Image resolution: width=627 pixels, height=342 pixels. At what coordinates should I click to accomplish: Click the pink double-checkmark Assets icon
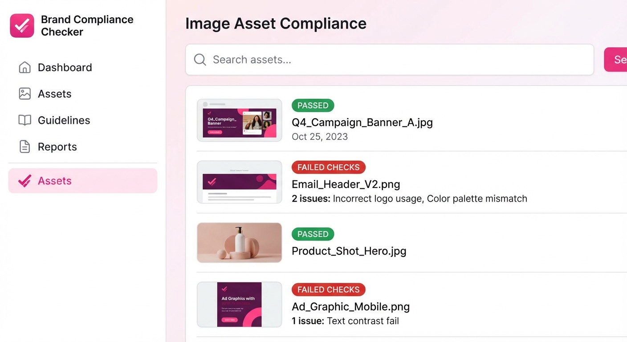[x=24, y=181]
